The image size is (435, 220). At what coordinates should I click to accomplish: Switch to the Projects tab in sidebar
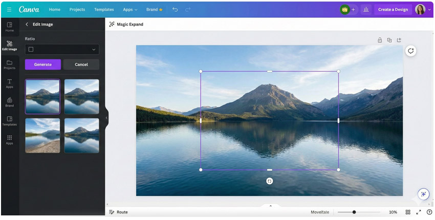click(9, 64)
